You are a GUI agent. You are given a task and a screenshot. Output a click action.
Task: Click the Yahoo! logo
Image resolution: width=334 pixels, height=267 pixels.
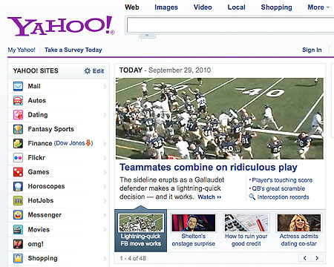[x=61, y=26]
